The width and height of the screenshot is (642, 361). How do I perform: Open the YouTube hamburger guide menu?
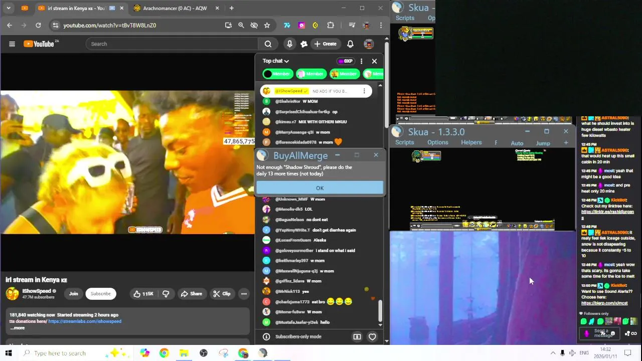[12, 44]
